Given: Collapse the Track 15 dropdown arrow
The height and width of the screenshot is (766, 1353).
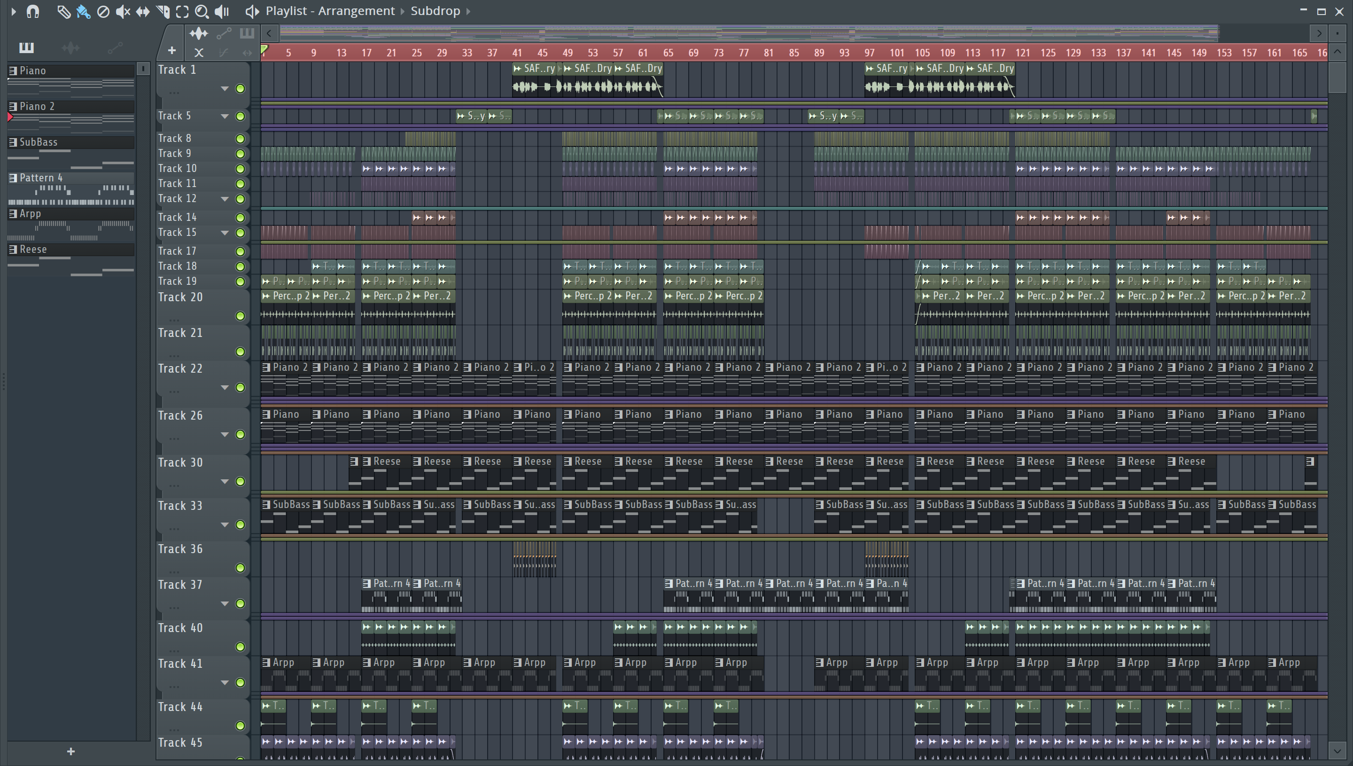Looking at the screenshot, I should (225, 233).
